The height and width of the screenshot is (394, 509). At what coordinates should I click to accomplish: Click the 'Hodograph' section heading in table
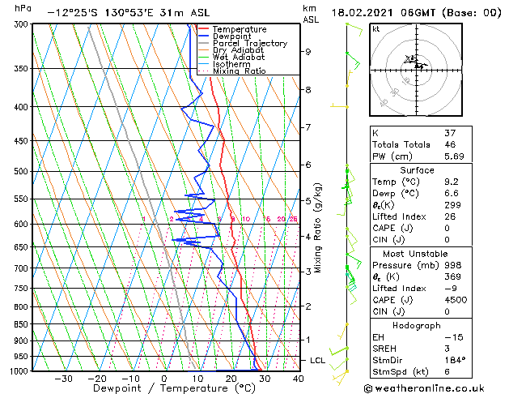(417, 326)
